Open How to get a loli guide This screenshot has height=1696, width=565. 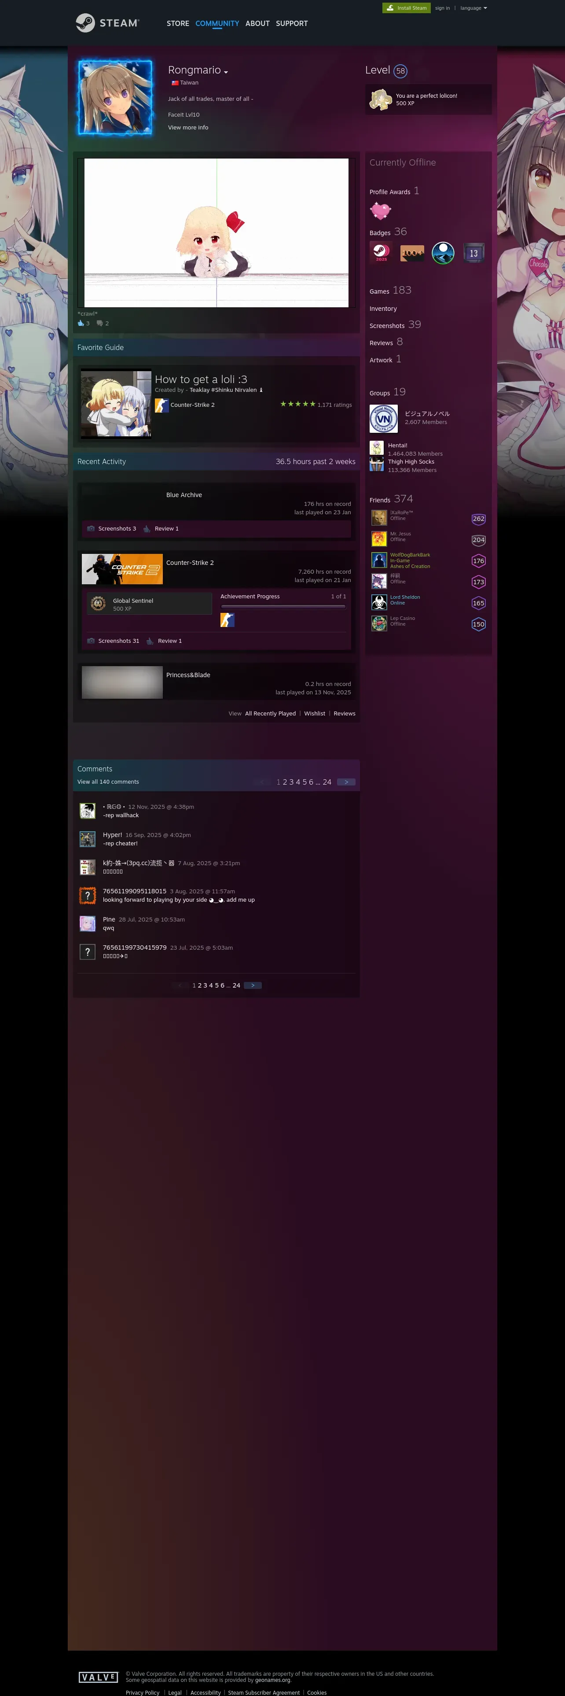point(201,379)
